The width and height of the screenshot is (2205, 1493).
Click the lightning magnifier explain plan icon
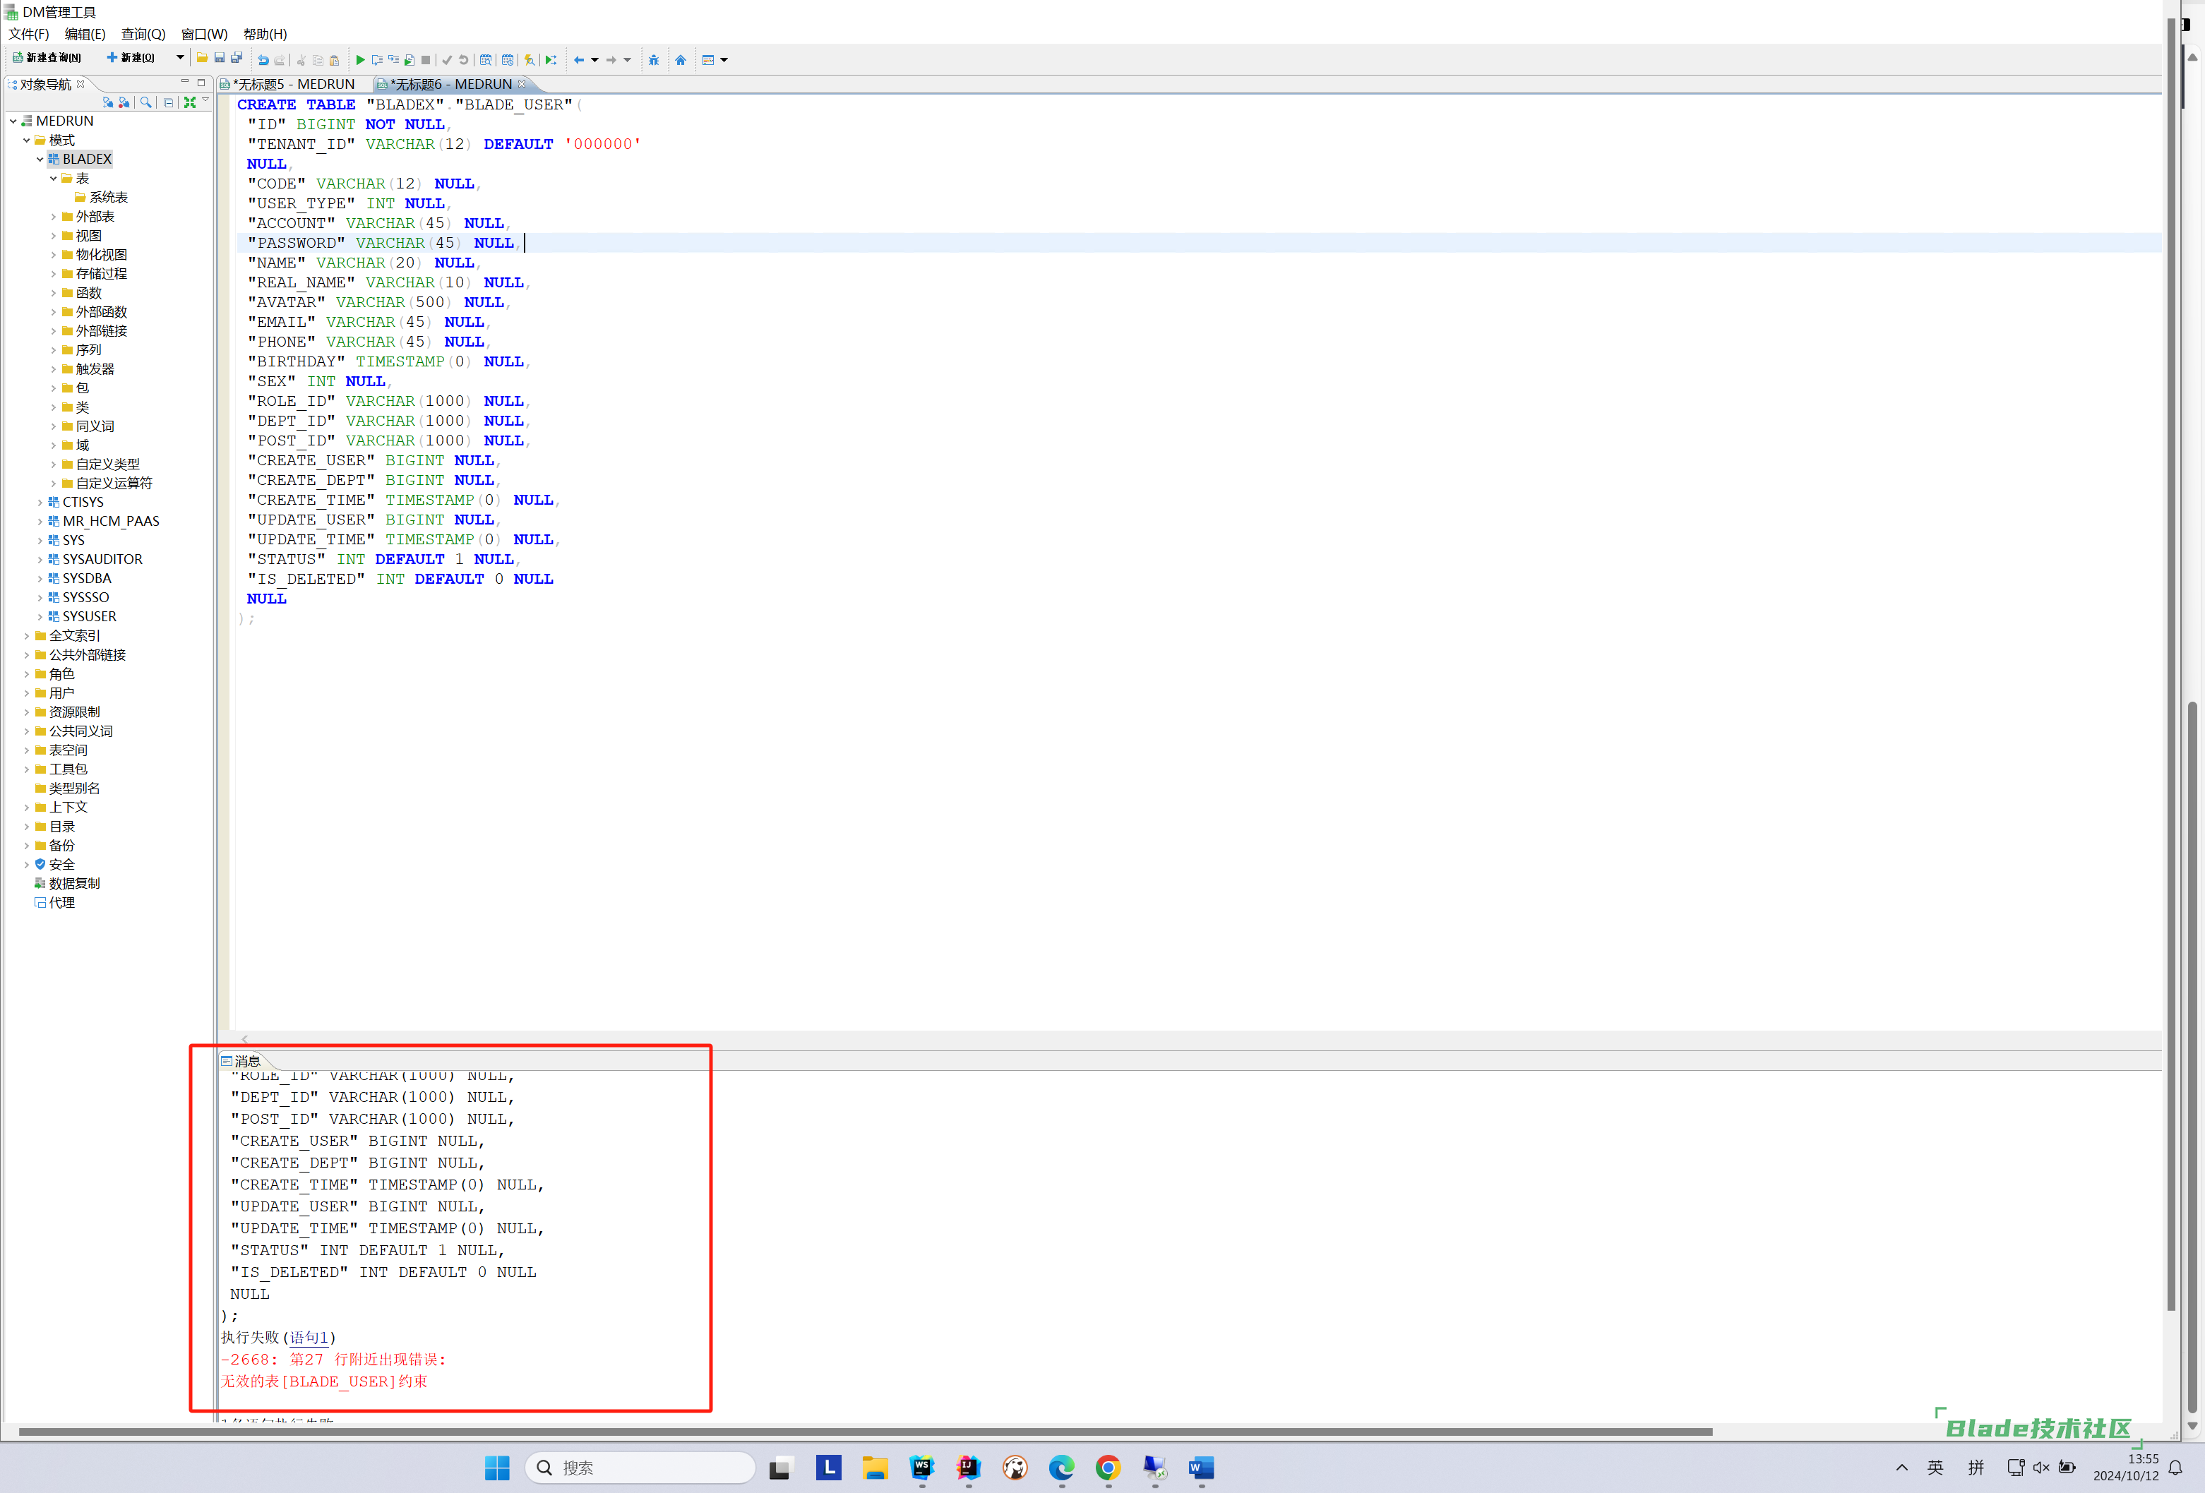tap(530, 60)
